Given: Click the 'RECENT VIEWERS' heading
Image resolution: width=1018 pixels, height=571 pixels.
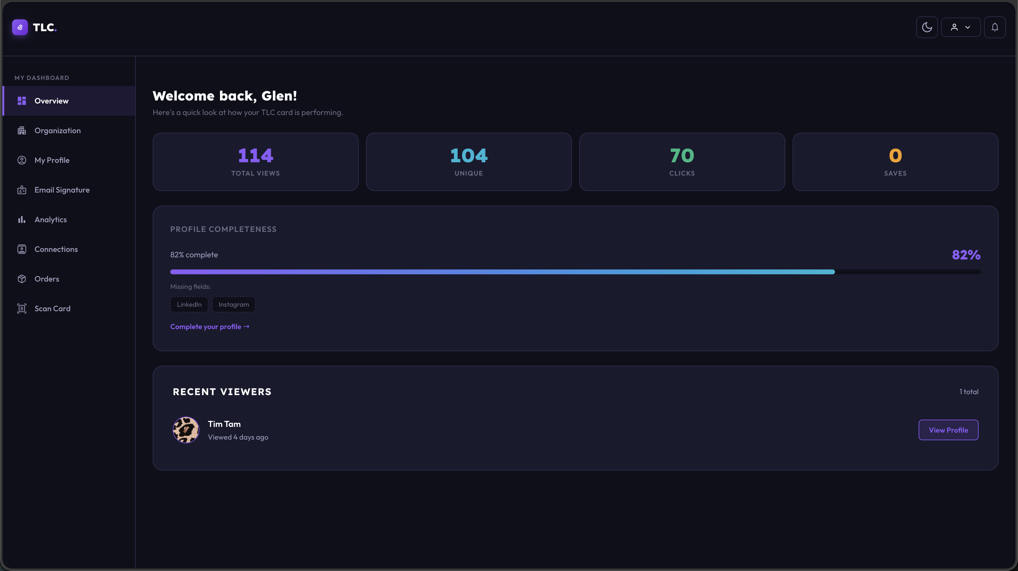Looking at the screenshot, I should tap(222, 392).
